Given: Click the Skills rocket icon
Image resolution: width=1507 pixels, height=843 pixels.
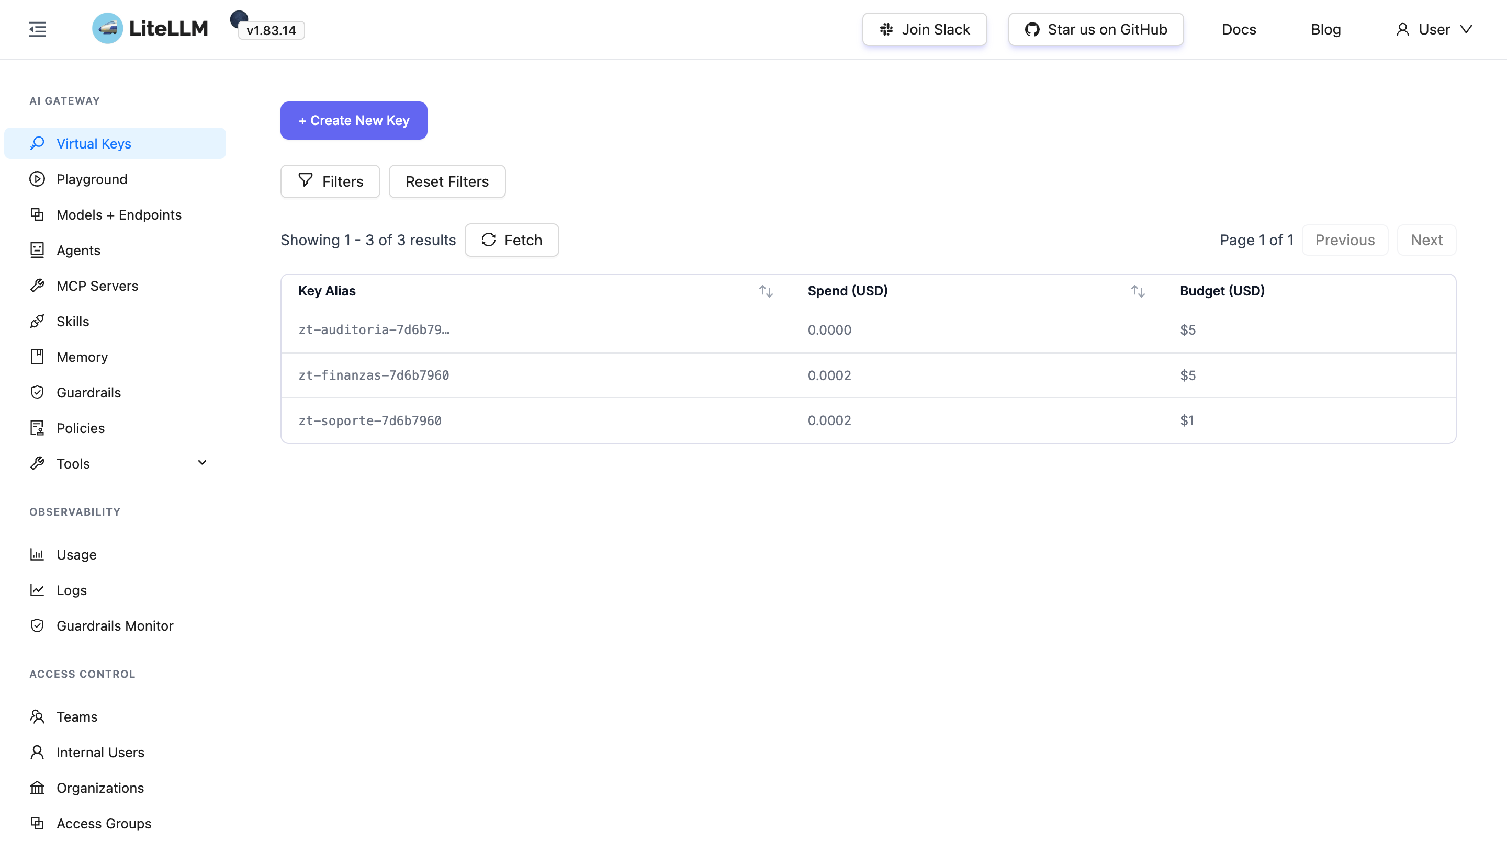Looking at the screenshot, I should click(x=38, y=322).
